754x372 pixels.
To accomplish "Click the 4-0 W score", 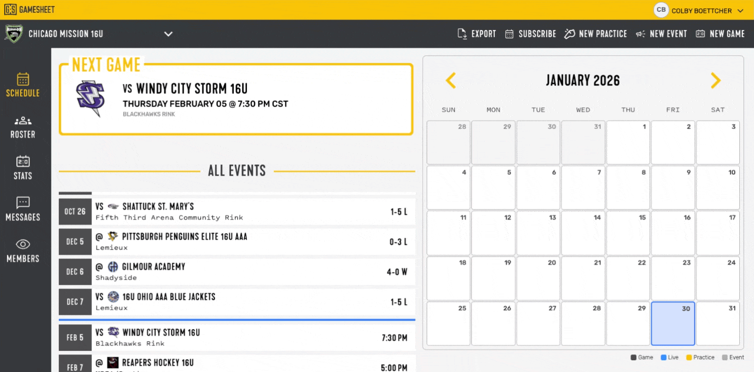I will pos(397,273).
